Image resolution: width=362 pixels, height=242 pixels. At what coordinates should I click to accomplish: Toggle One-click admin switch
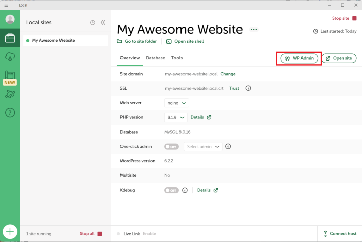(171, 147)
